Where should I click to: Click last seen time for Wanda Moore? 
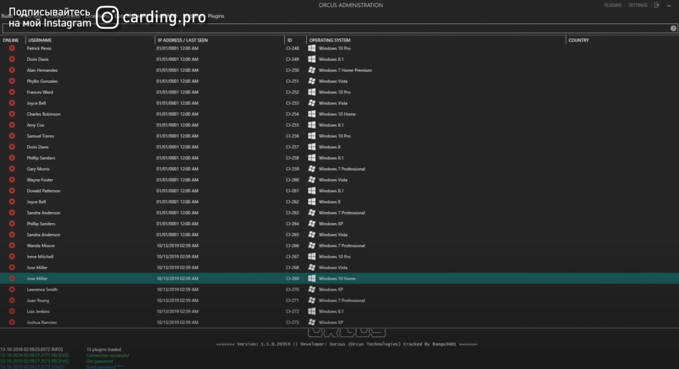tap(177, 246)
